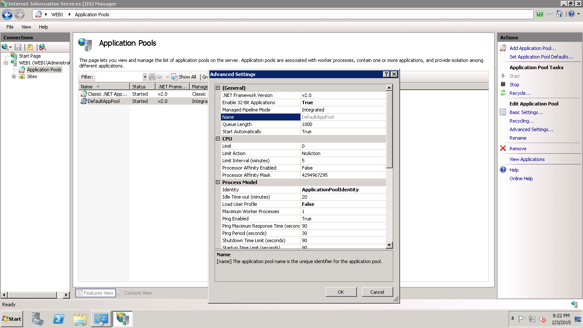
Task: Click the question mark help button in Advanced Settings dialog
Action: (386, 74)
